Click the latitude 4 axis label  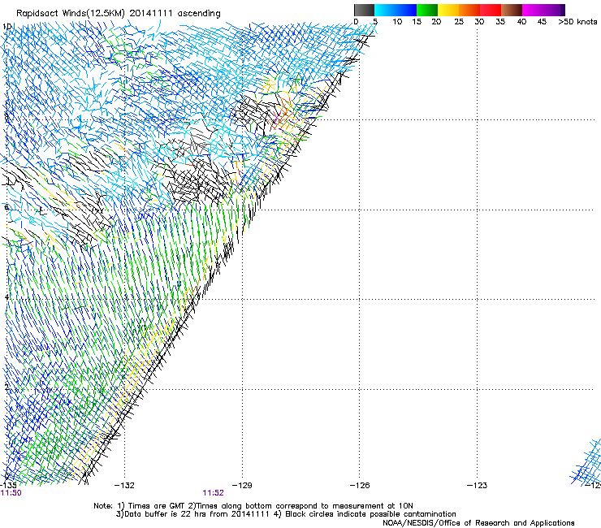click(6, 297)
